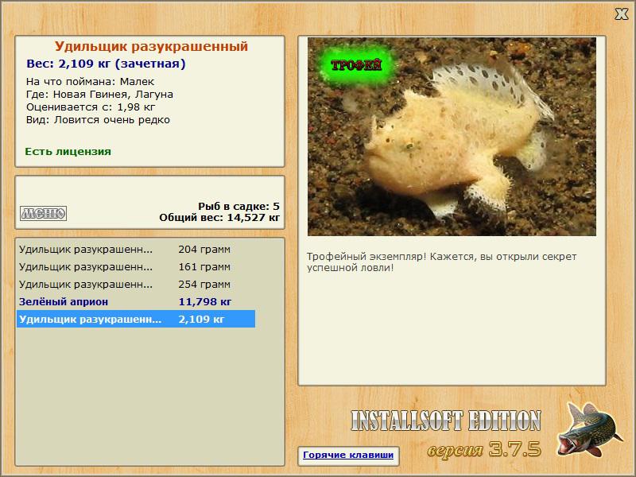
Task: Click the Рыб в садке: 5 counter
Action: (x=239, y=206)
